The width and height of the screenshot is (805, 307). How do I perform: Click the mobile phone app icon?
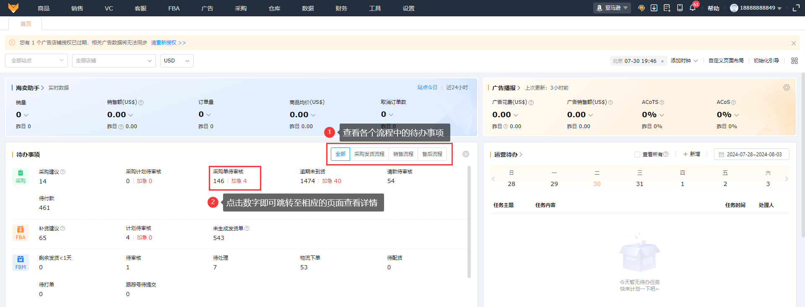pos(680,8)
